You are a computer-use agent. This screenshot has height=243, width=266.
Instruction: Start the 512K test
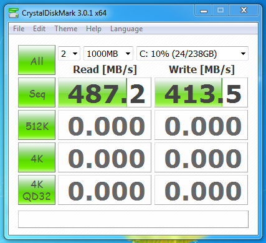point(37,125)
